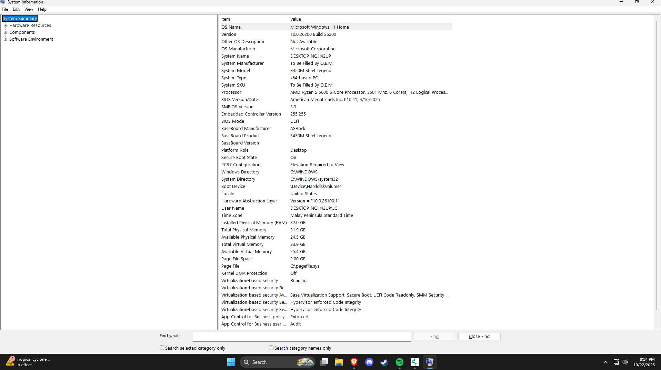Open the File menu
Image resolution: width=661 pixels, height=370 pixels.
coord(5,9)
